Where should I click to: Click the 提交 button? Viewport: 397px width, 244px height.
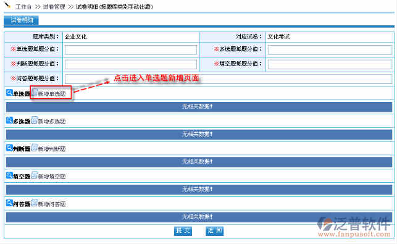point(183,231)
